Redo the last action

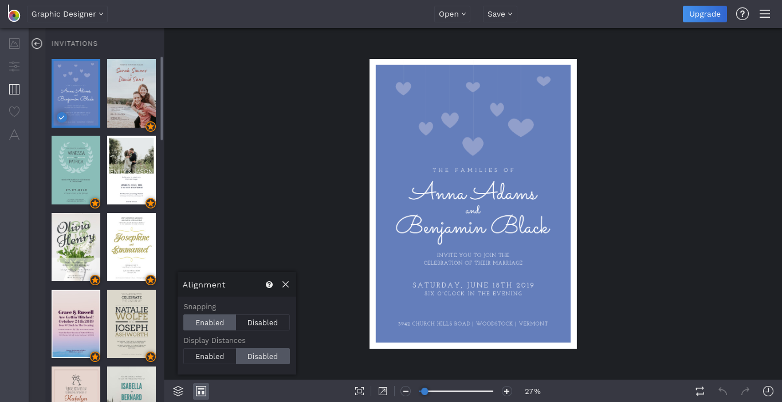(x=745, y=391)
